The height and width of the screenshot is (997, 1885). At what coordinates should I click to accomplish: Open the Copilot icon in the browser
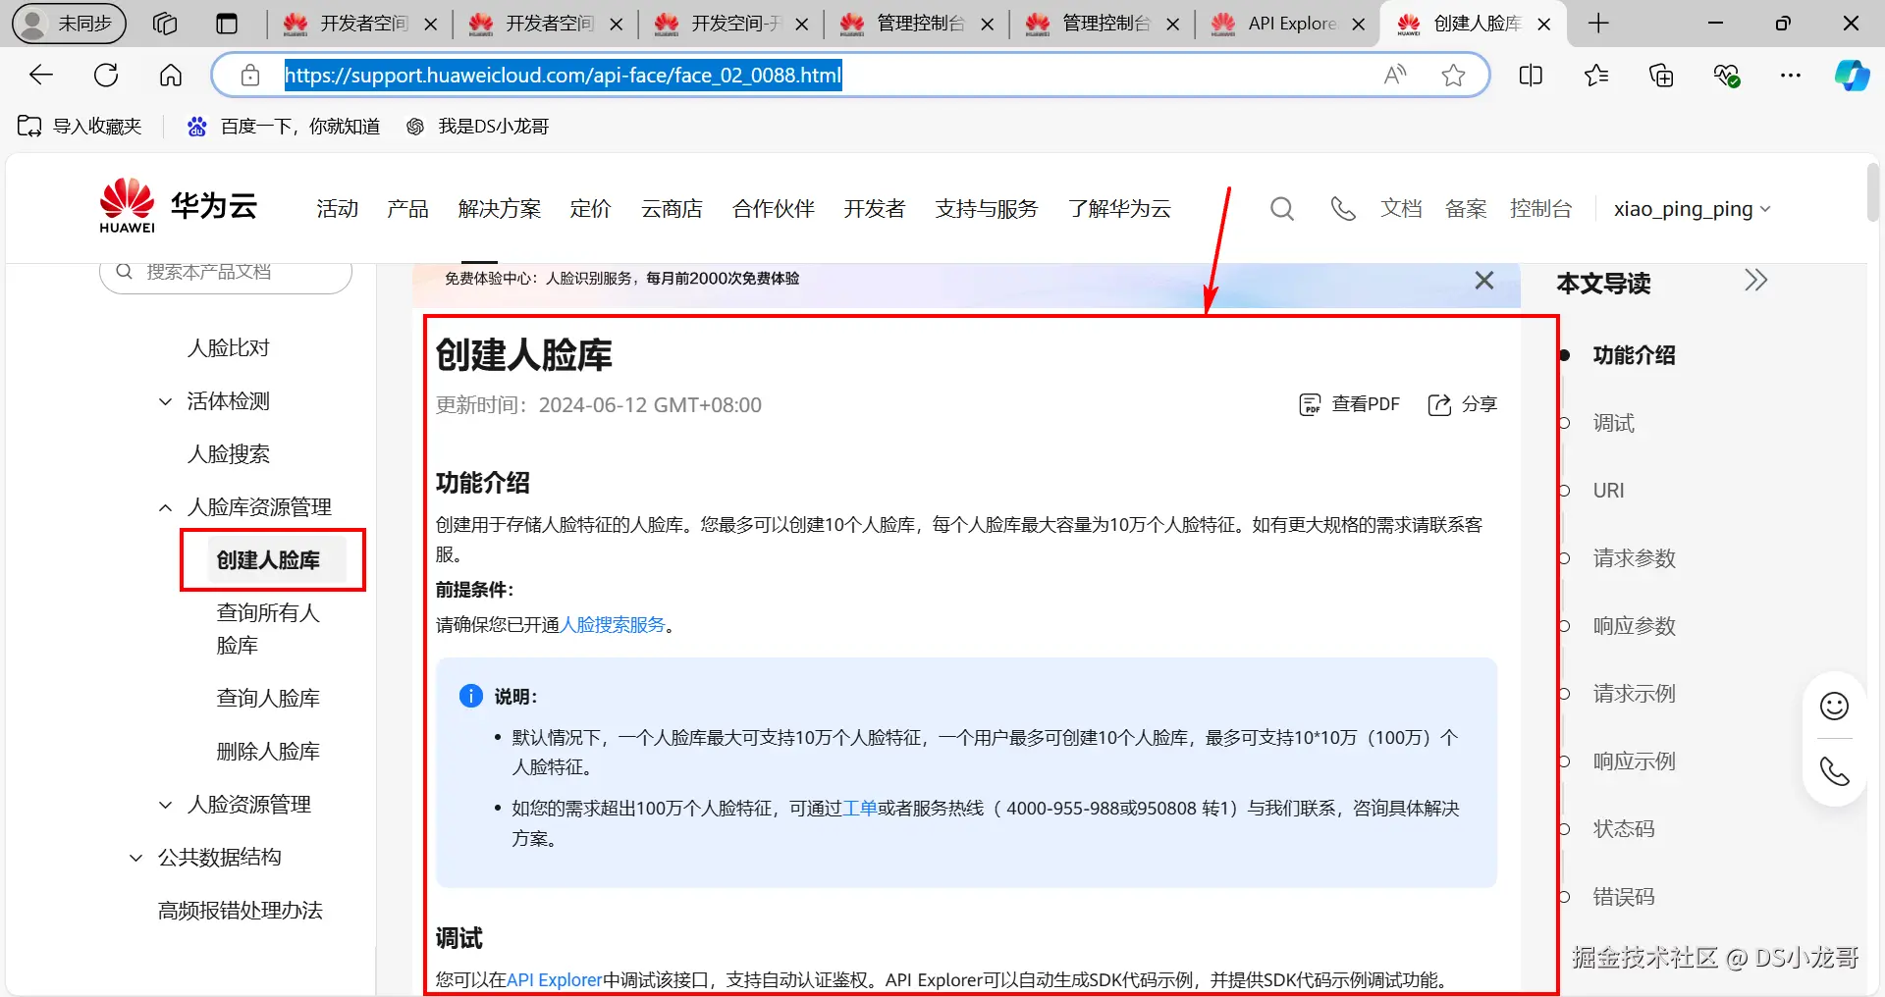1852,75
